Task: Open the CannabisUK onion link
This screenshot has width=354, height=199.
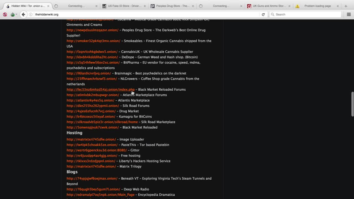Action: click(x=92, y=52)
